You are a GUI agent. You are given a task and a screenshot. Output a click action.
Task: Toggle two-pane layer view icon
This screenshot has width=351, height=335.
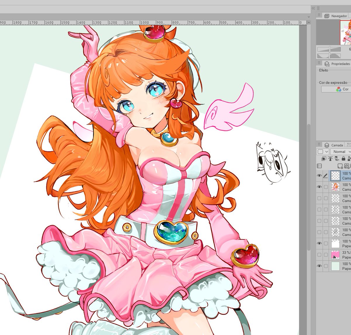point(319,166)
